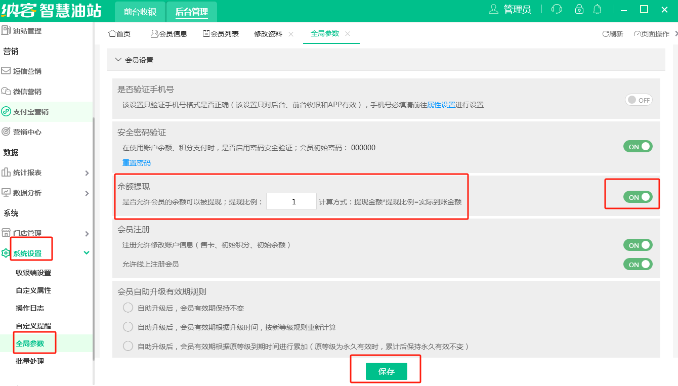Expand the statistics reports menu
This screenshot has height=386, width=678.
pyautogui.click(x=46, y=173)
